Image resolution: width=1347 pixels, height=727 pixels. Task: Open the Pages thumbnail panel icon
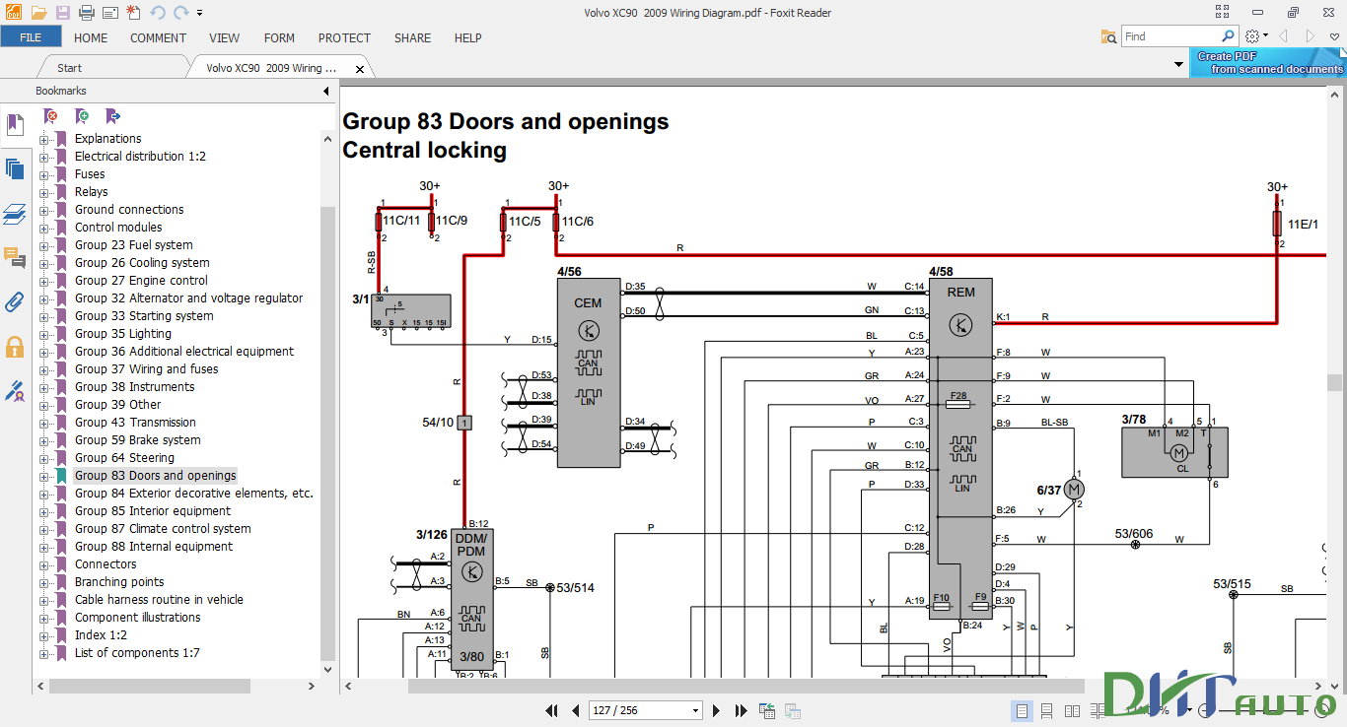tap(15, 168)
